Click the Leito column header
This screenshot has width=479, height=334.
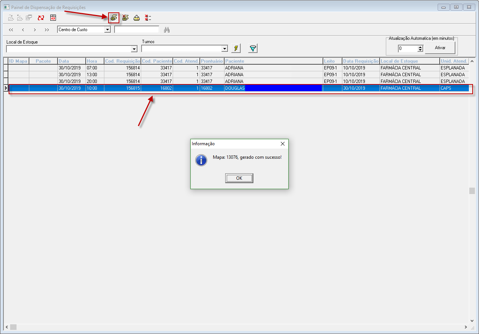(332, 61)
